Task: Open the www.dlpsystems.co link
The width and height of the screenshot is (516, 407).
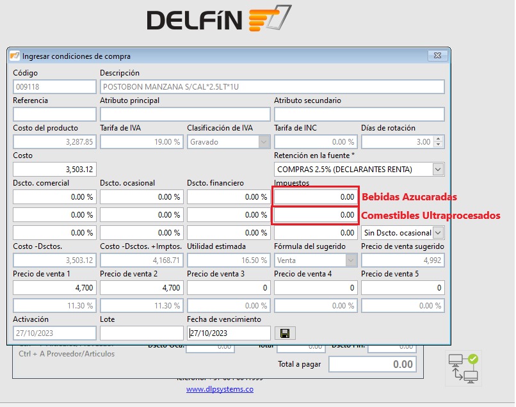Action: 220,389
